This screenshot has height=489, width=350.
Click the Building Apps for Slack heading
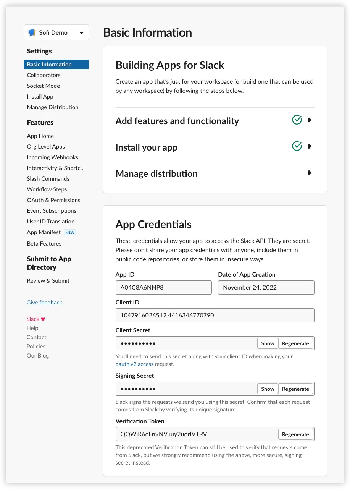click(x=170, y=65)
